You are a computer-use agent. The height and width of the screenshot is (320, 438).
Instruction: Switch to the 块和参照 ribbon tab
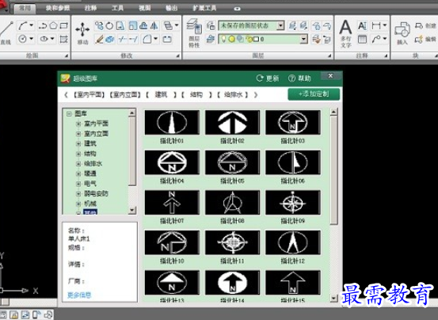58,8
